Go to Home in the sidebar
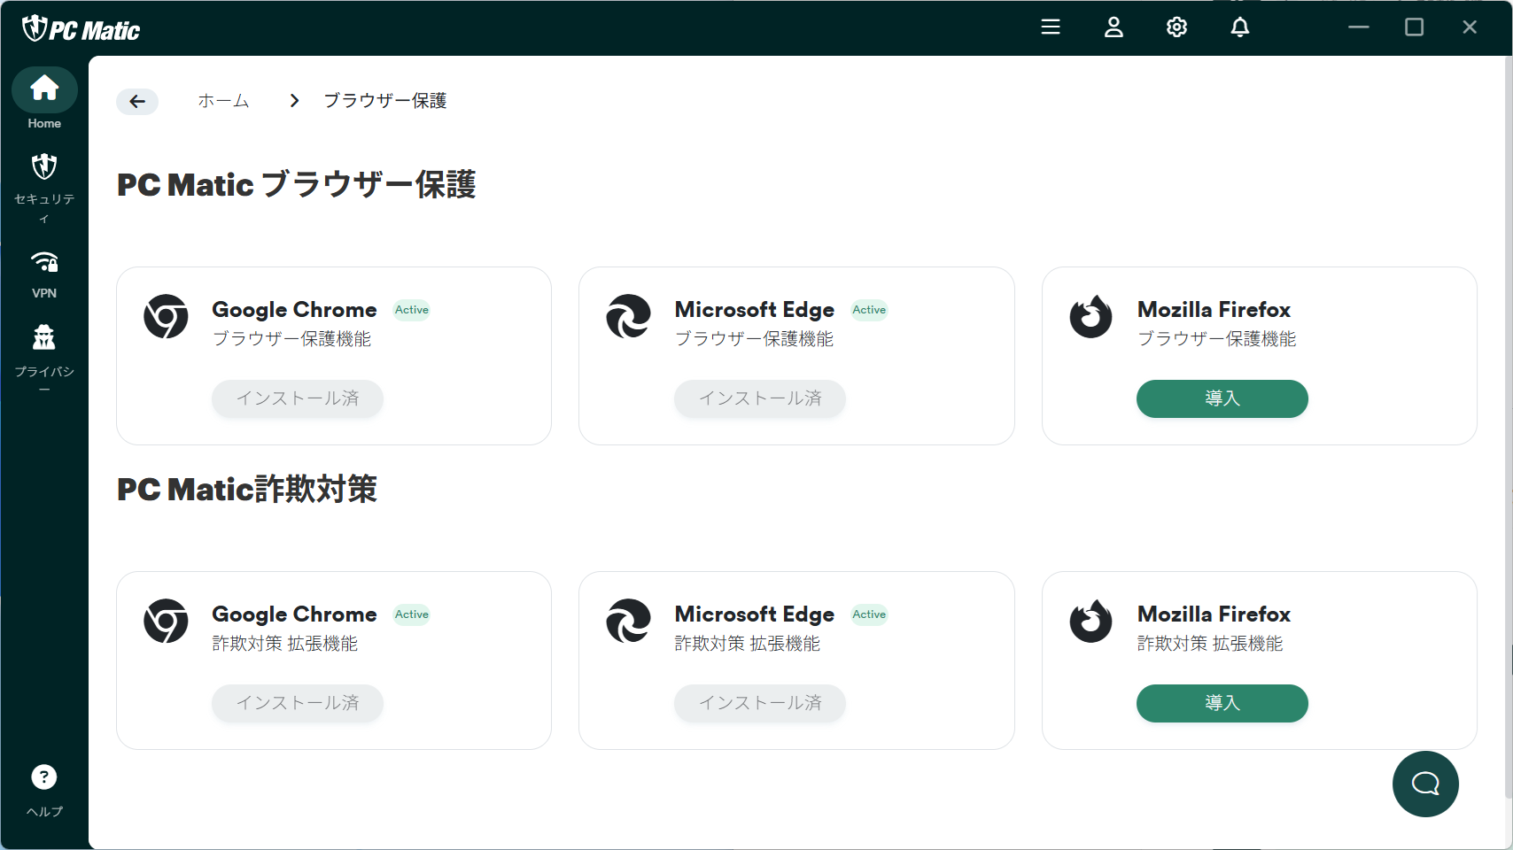 (x=44, y=99)
